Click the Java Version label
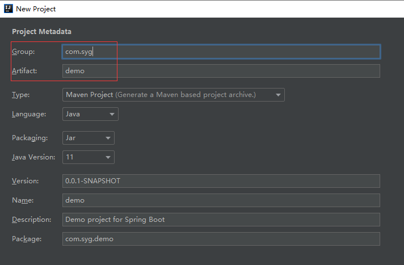 coord(33,157)
